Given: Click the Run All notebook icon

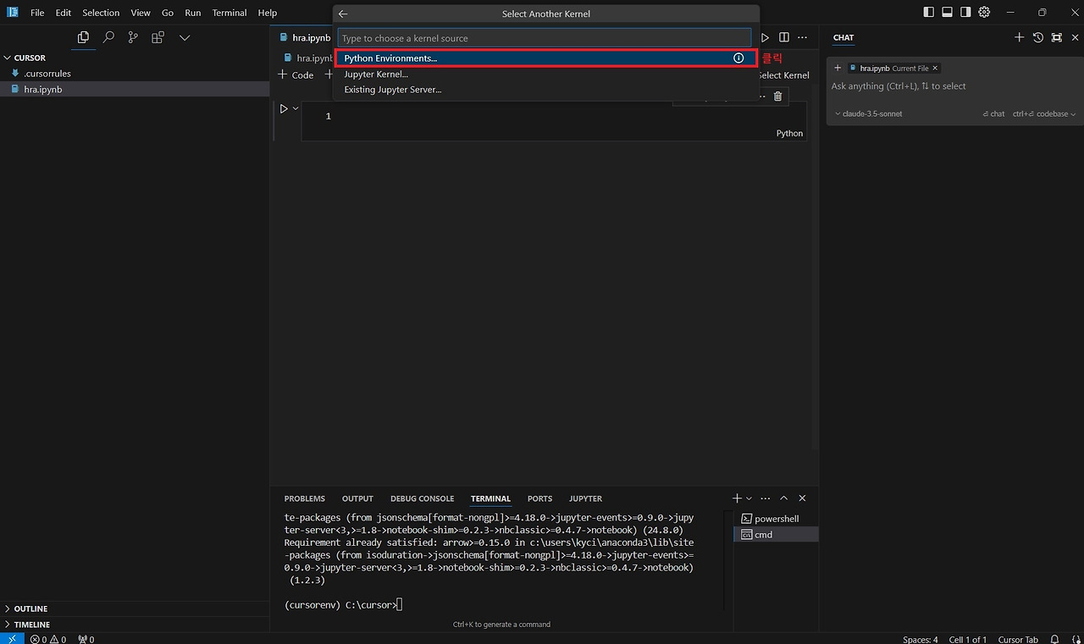Looking at the screenshot, I should [x=766, y=37].
